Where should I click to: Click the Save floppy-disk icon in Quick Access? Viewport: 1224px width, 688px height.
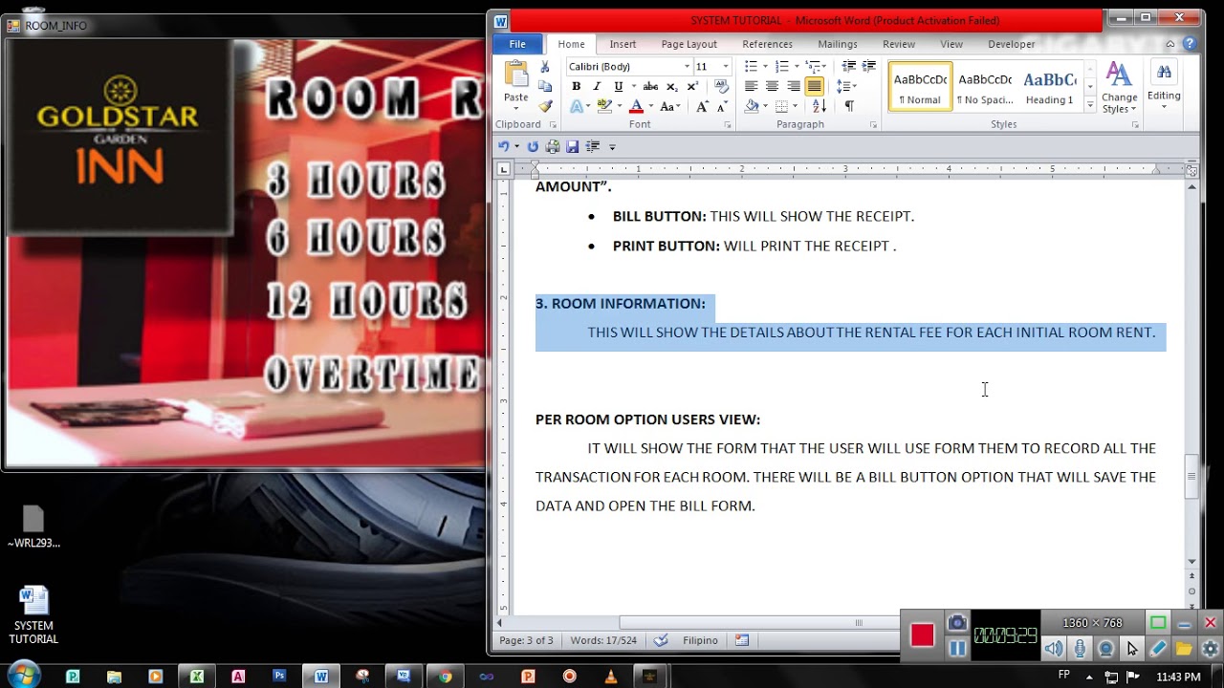(x=572, y=146)
